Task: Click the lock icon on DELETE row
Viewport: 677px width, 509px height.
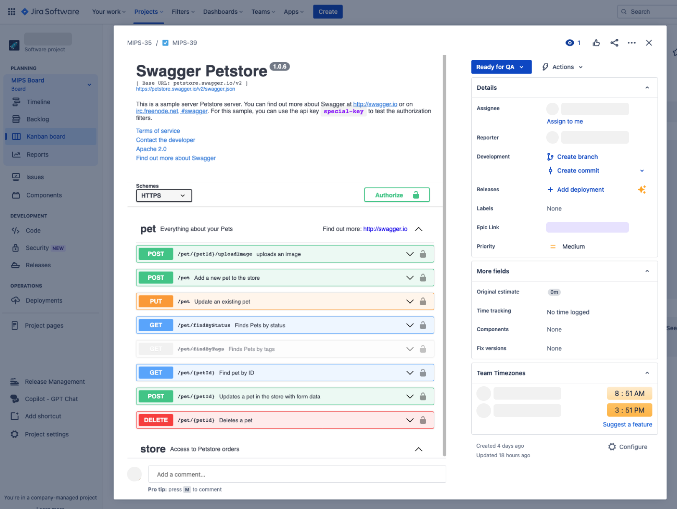Action: 423,420
